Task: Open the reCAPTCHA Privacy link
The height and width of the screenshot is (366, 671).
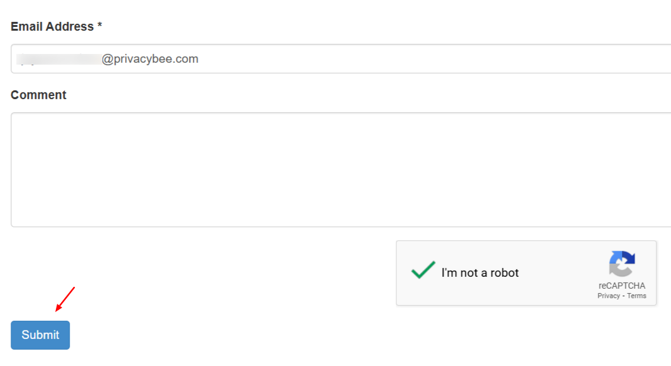Action: click(x=609, y=296)
